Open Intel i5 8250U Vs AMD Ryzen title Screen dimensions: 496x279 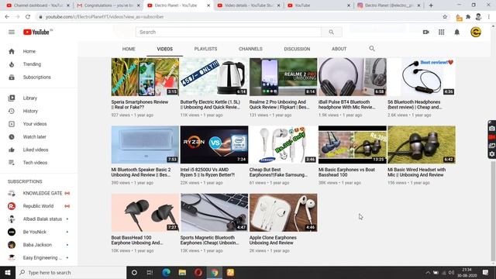[x=208, y=172]
